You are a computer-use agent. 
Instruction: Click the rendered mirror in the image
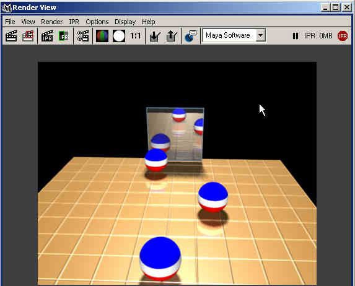[175, 134]
